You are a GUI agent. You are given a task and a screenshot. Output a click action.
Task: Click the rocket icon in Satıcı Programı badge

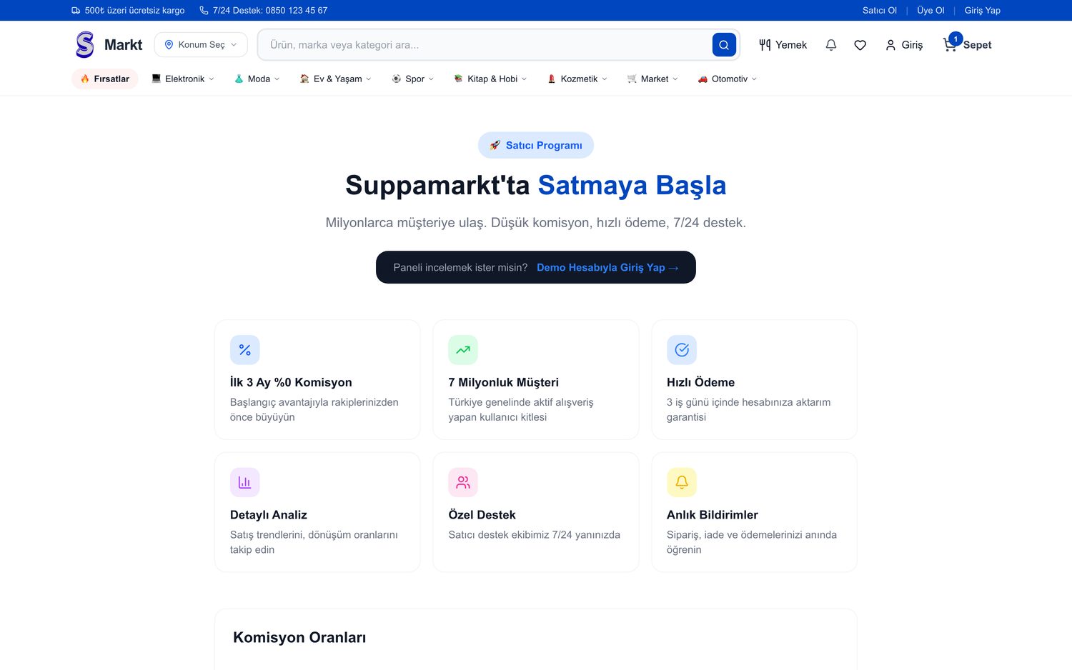coord(495,145)
